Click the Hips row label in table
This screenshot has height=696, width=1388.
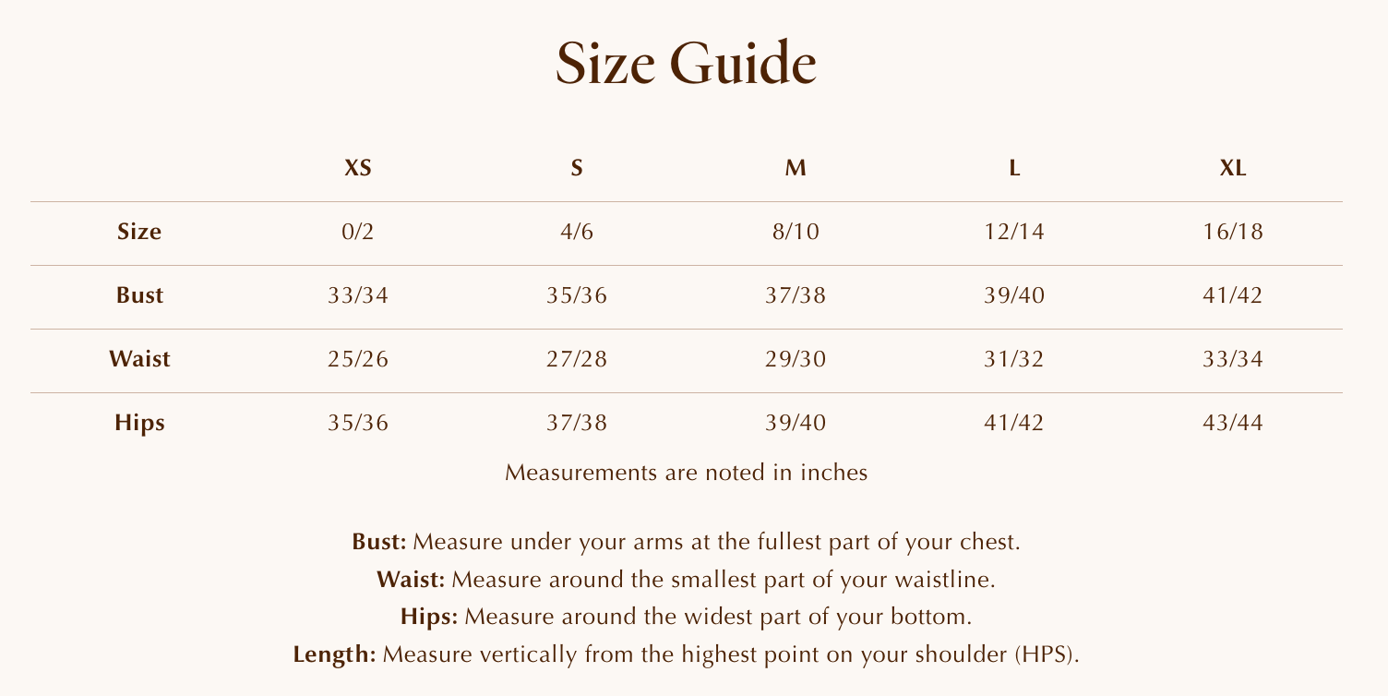click(x=139, y=423)
